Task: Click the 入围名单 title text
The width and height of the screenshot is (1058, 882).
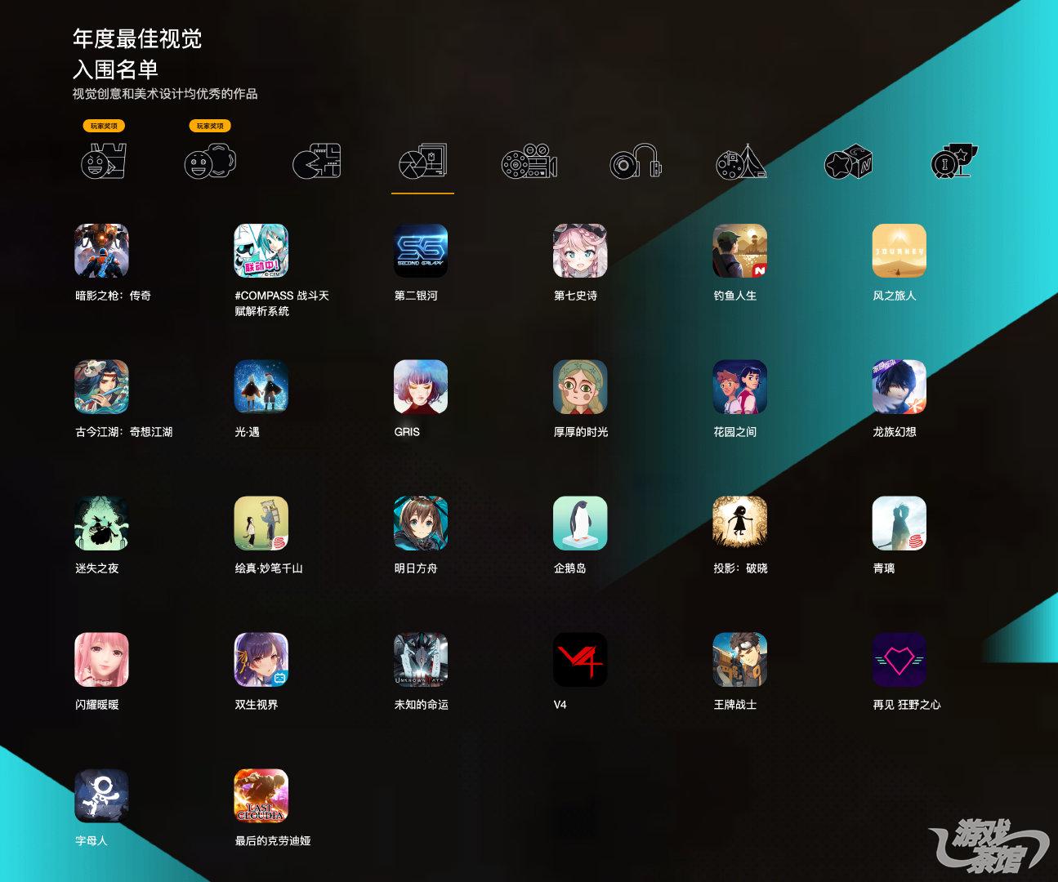Action: click(115, 69)
